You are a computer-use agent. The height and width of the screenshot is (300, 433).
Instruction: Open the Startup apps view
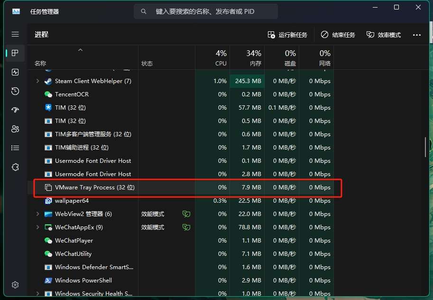point(15,110)
